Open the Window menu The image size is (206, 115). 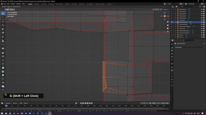18,4
